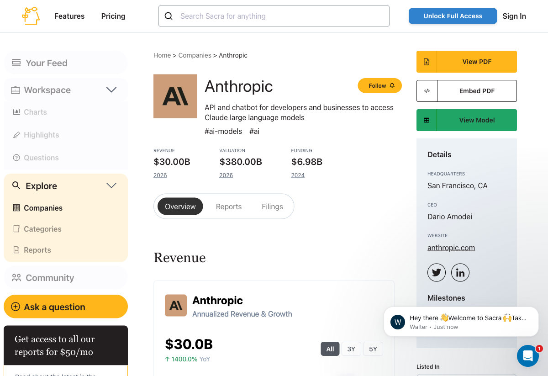Open Anthropic's LinkedIn page
Viewport: 548px width, 376px height.
(460, 272)
